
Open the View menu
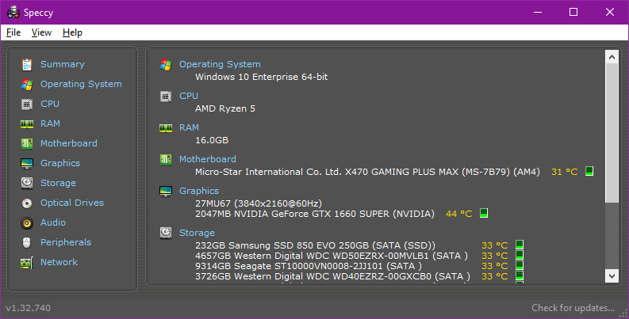[41, 32]
